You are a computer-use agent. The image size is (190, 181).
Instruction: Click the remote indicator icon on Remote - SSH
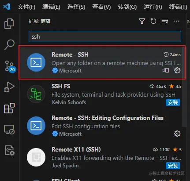166,70
